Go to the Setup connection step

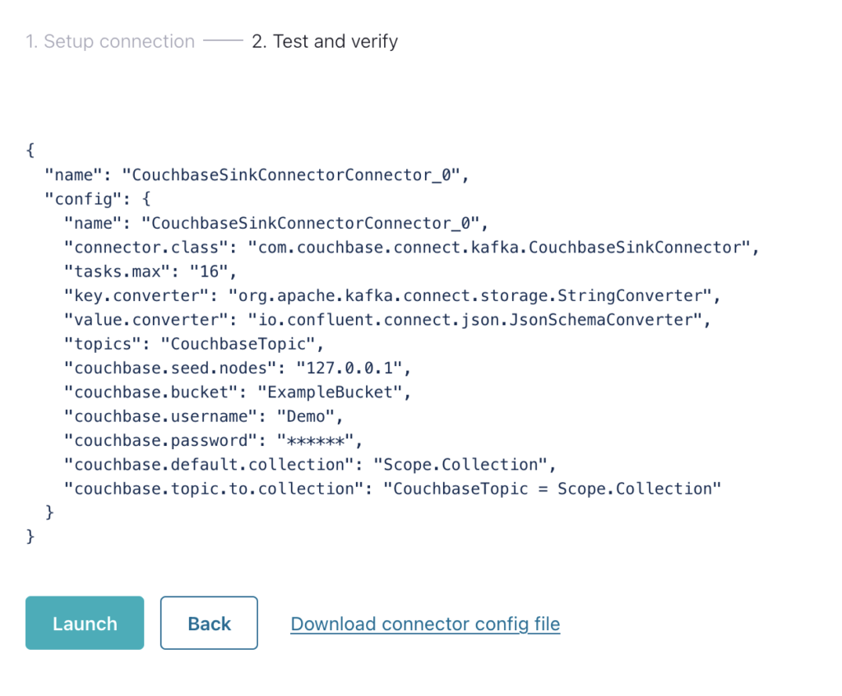(110, 41)
